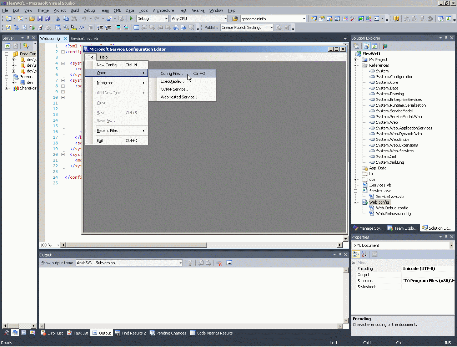Viewport: 457px width, 347px height.
Task: Collapse the References node in Solution Explorer
Action: (356, 65)
